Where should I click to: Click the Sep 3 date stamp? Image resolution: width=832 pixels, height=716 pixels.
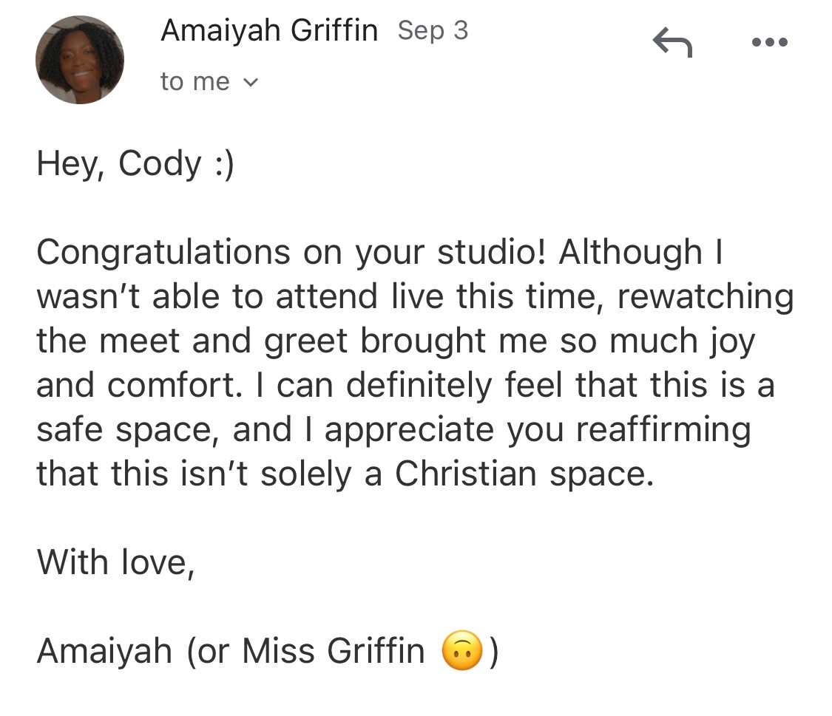433,31
